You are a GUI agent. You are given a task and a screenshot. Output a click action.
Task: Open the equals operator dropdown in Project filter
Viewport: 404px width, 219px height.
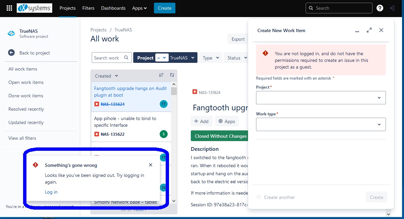point(162,58)
